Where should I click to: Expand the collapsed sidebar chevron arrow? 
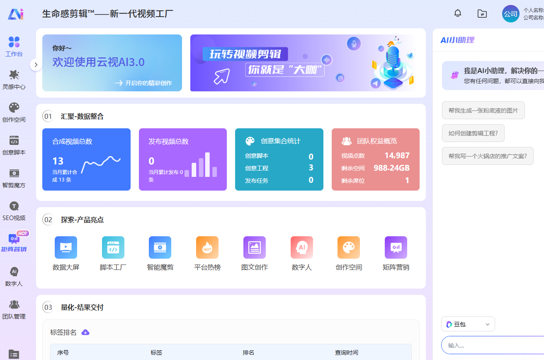point(36,65)
